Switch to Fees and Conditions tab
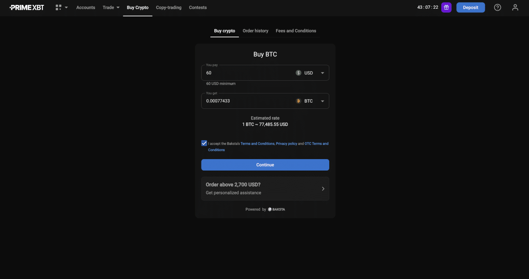Viewport: 529px width, 279px height. pyautogui.click(x=296, y=31)
